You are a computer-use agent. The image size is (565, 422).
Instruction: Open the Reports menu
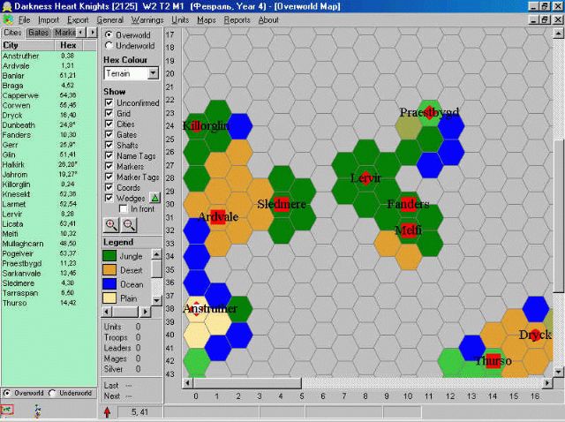pos(237,19)
